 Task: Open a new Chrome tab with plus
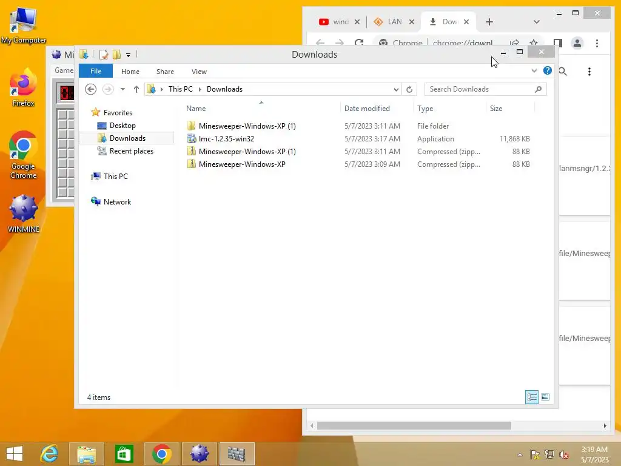[489, 22]
